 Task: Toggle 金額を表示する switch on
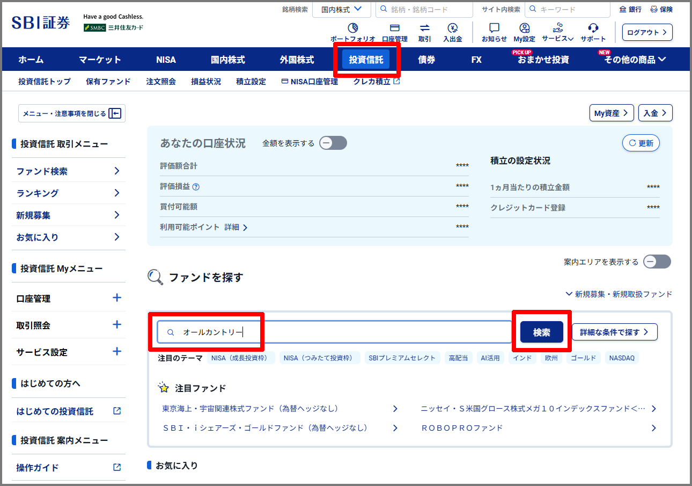tap(333, 143)
